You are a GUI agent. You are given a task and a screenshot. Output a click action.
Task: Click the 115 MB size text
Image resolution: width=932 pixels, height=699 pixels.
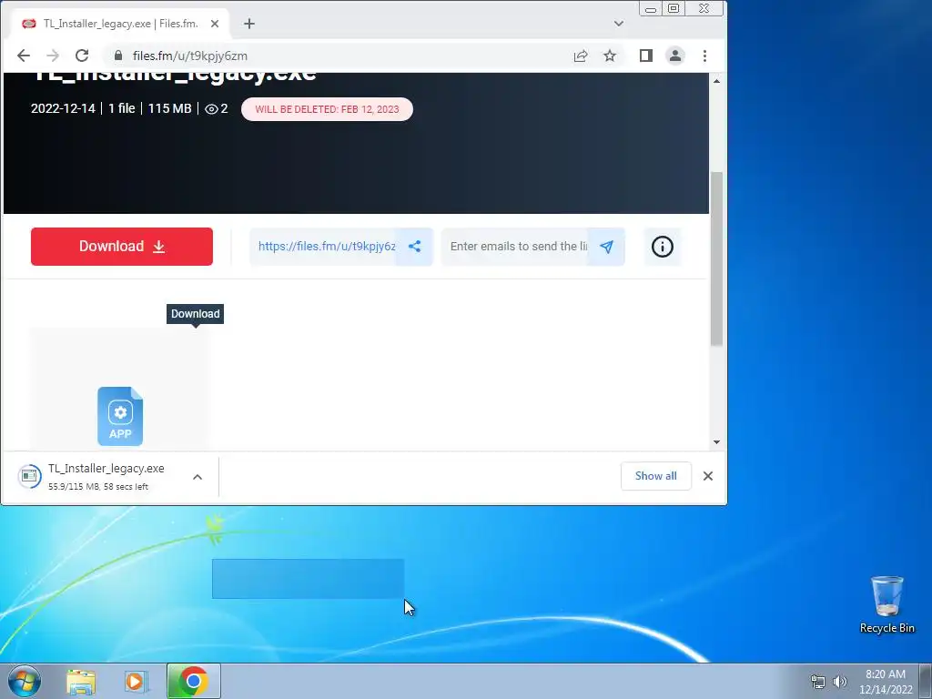169,109
